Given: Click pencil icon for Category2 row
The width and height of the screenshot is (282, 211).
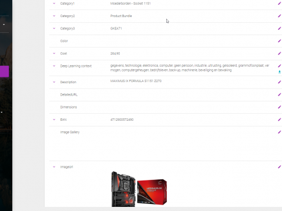Looking at the screenshot, I should 280,16.
